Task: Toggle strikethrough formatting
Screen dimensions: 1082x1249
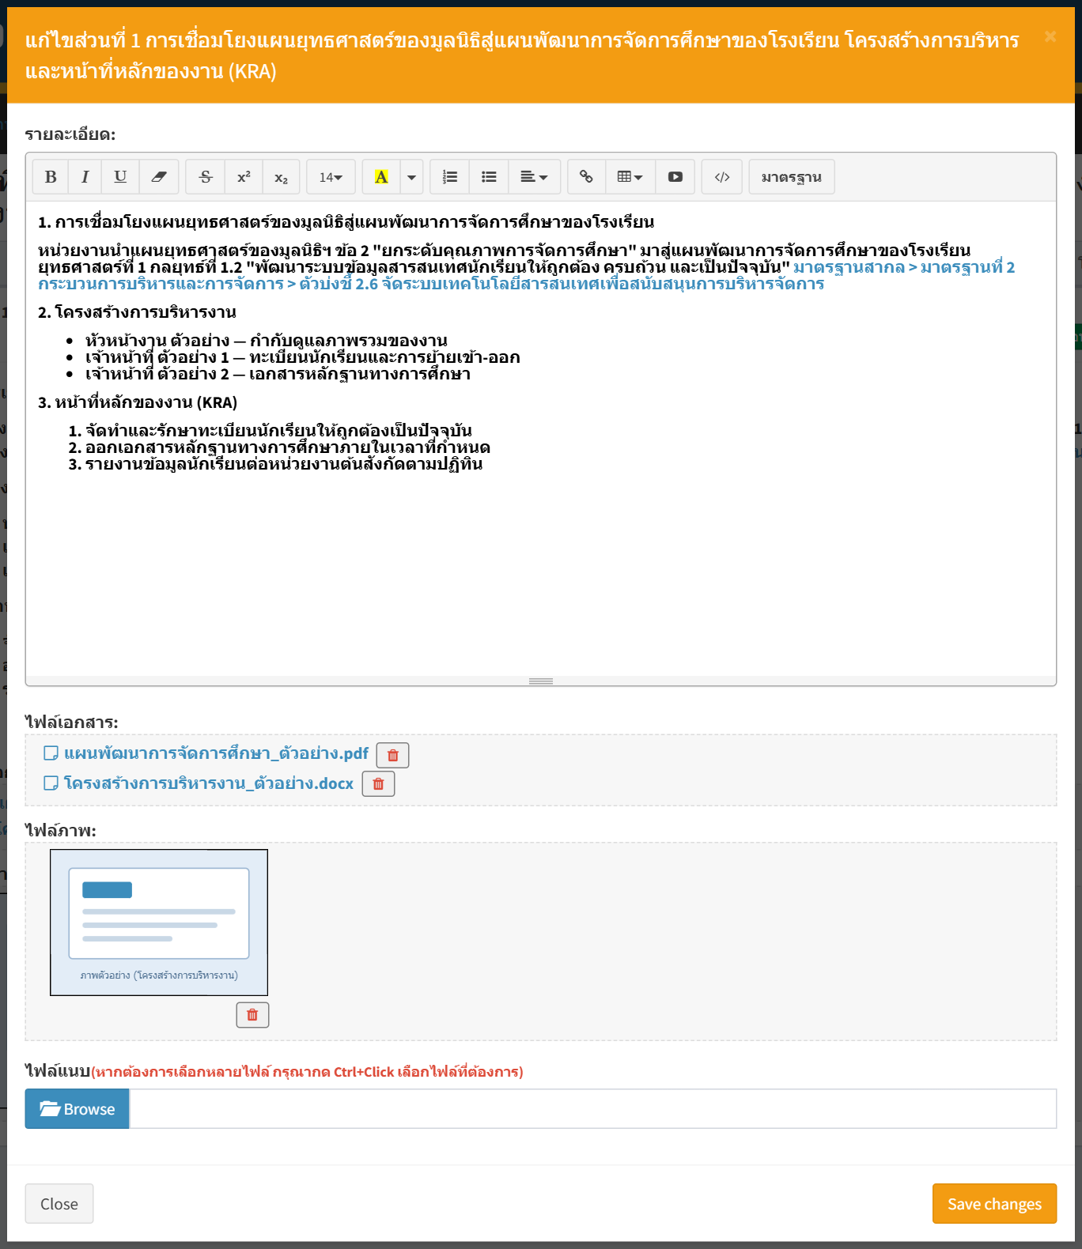Action: click(206, 177)
